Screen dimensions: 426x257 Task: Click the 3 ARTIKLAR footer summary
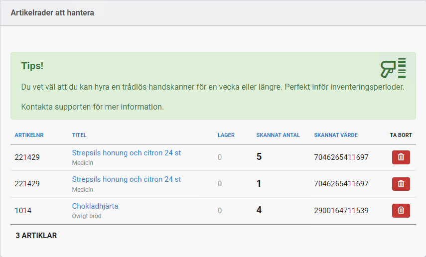click(36, 236)
